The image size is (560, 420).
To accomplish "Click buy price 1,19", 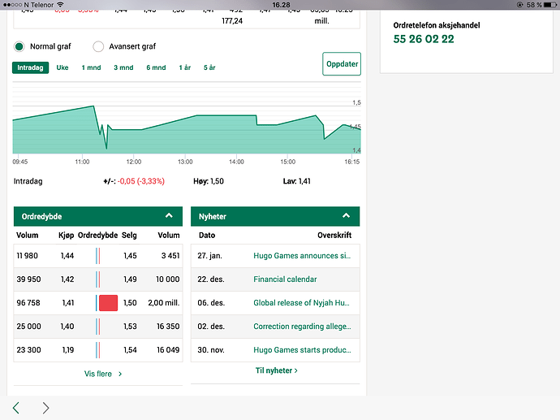I will (68, 350).
